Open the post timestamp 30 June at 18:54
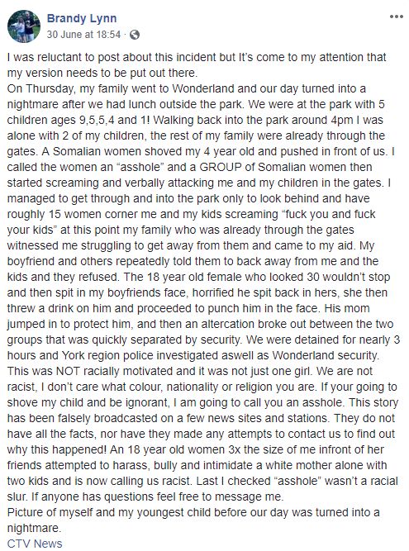The image size is (409, 551). (x=83, y=35)
